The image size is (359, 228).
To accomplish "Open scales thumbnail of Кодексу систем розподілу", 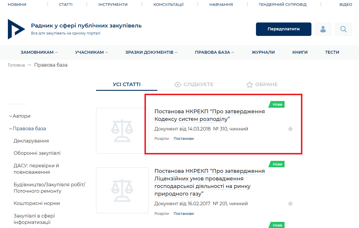I will tap(122, 130).
